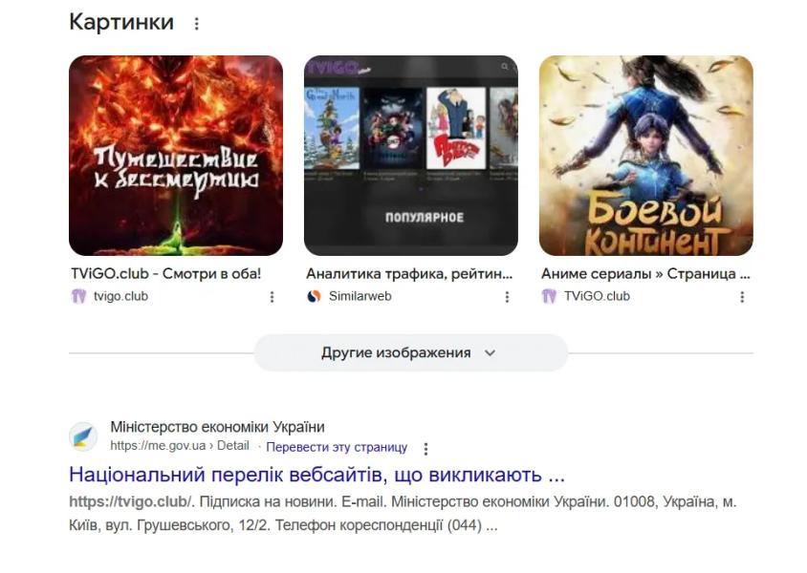Image resolution: width=807 pixels, height=573 pixels.
Task: Click the TViGO.club favicon under third image
Action: 549,296
